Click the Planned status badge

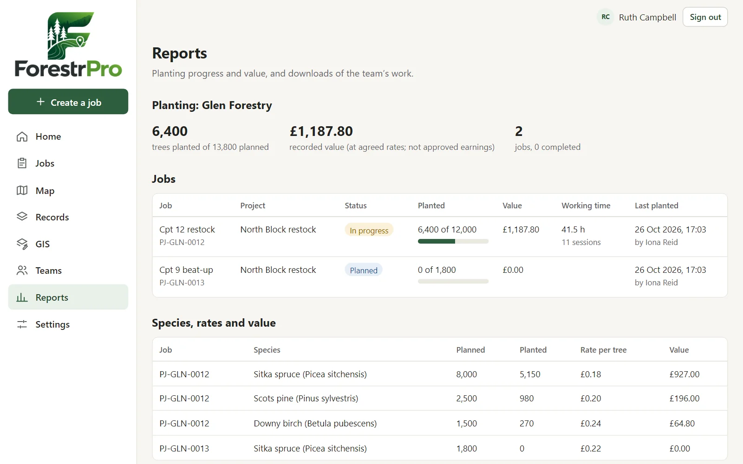[x=364, y=270]
